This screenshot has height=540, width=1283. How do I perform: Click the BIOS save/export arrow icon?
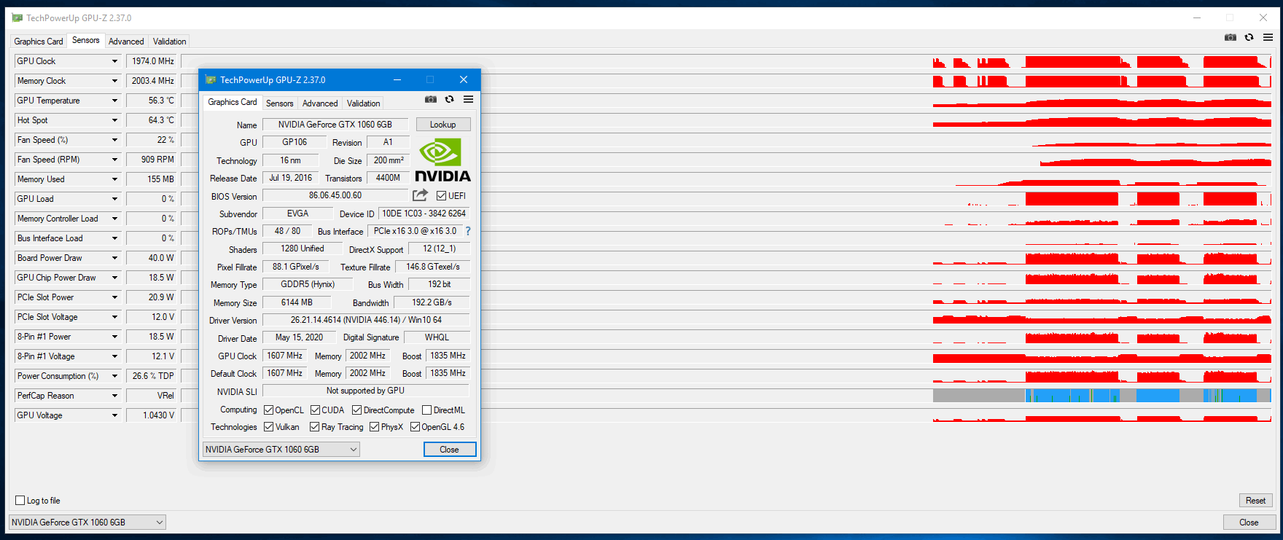pos(421,195)
